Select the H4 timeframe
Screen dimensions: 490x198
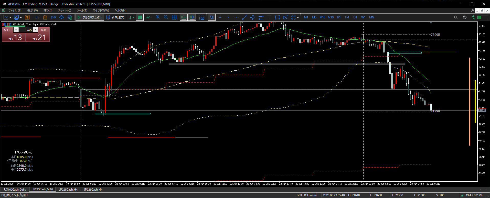(x=347, y=17)
